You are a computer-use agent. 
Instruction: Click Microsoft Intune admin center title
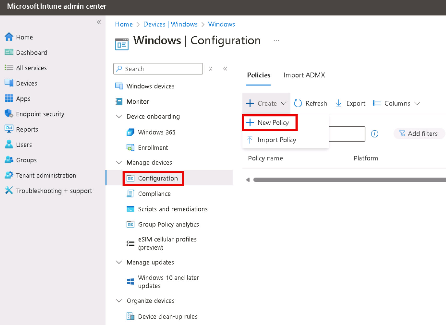point(57,6)
